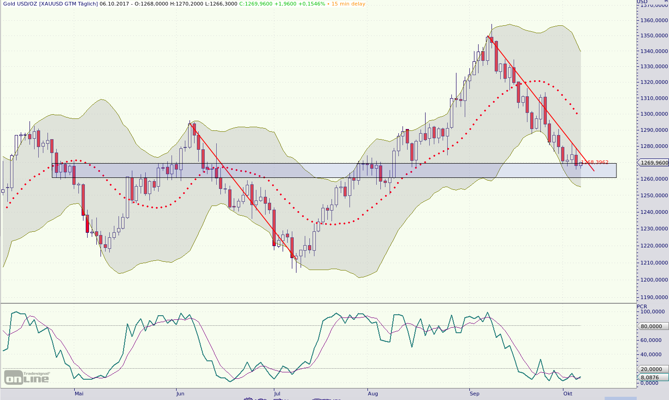Click the "1230,0000" price axis label

click(x=654, y=229)
